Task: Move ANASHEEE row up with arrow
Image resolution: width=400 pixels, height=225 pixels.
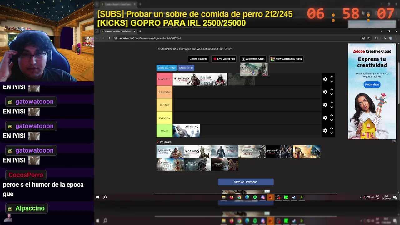Action: [332, 77]
